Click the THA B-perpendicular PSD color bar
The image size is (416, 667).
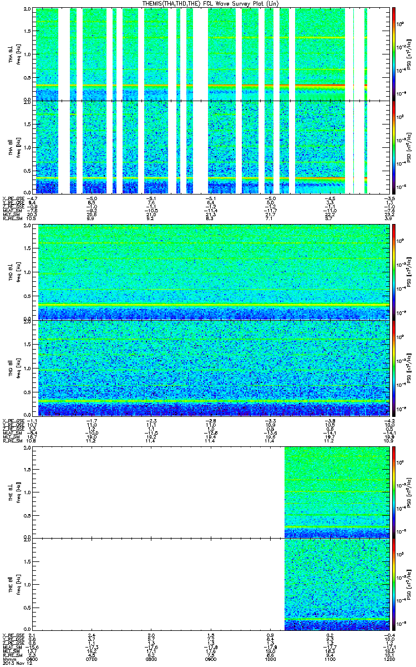pyautogui.click(x=393, y=54)
